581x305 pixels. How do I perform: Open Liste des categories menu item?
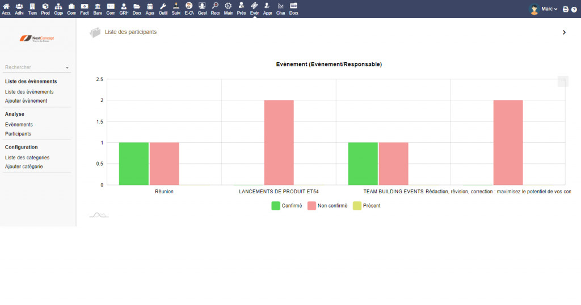[x=27, y=158]
